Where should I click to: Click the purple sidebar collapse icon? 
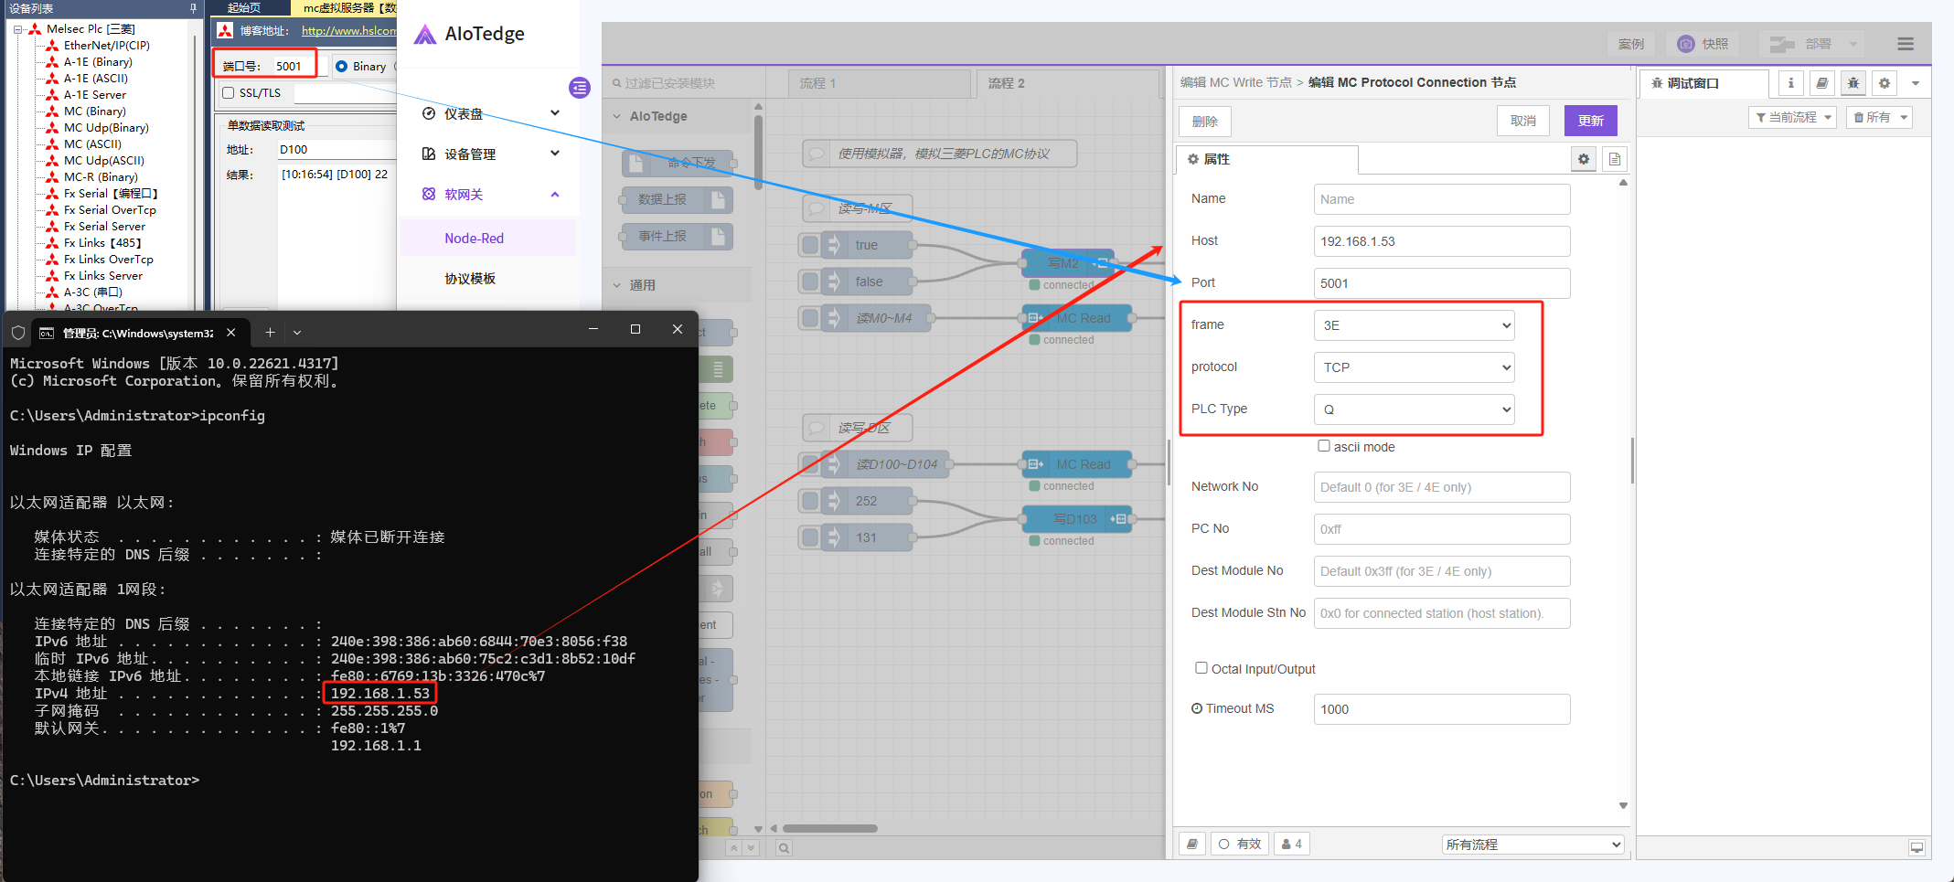click(580, 88)
